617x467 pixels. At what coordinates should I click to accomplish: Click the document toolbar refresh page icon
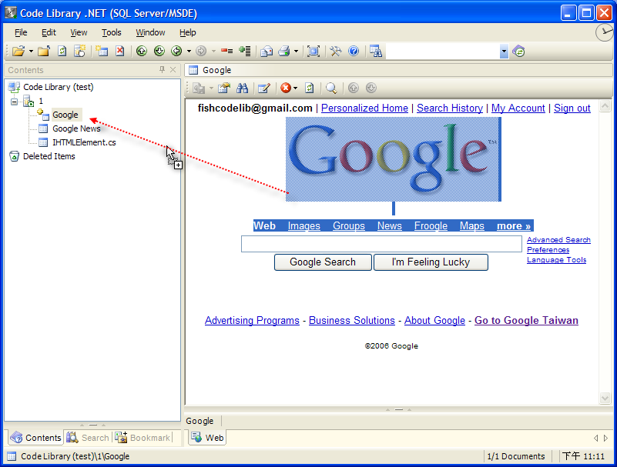(310, 88)
